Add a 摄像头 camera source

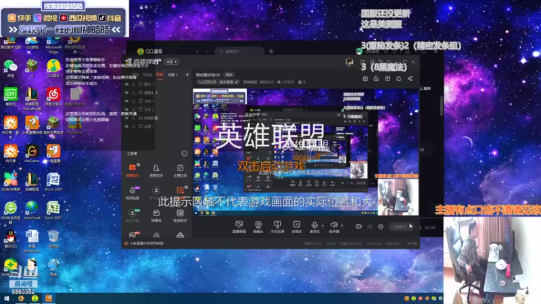coord(258,227)
